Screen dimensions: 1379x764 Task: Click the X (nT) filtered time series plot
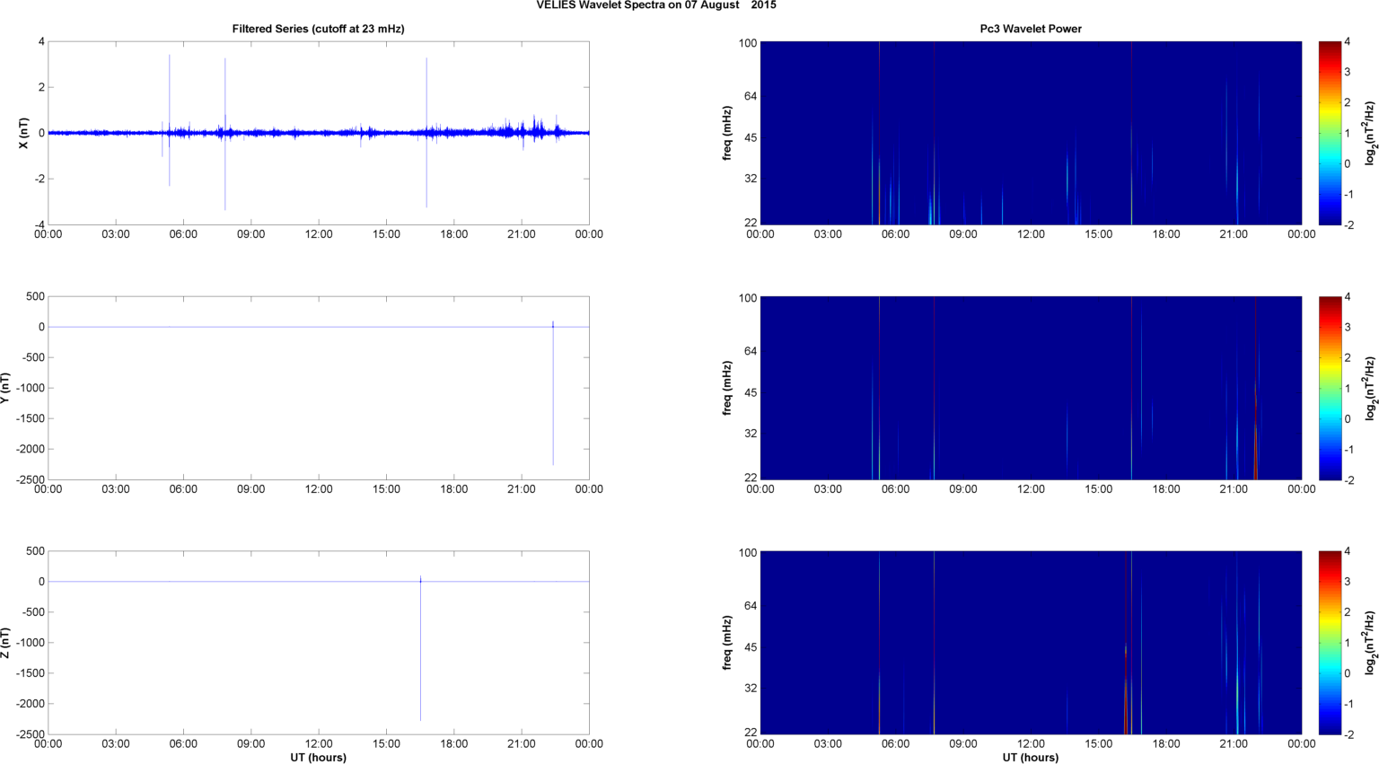[319, 133]
